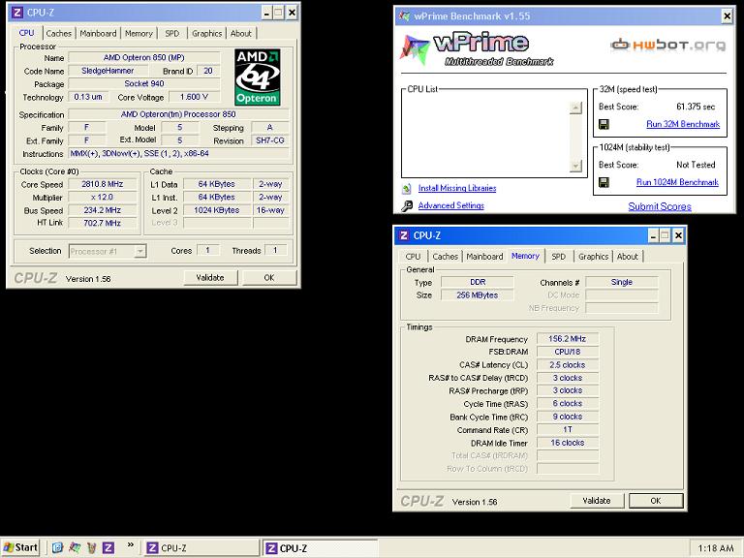Viewport: 744px width, 558px height.
Task: Click the 61.375 sec best score value
Action: pos(696,107)
